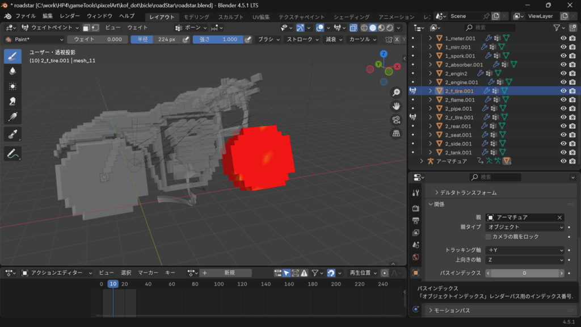Hide 1_meter.001 in viewport via eye icon
Viewport: 581px width, 327px height.
point(563,38)
